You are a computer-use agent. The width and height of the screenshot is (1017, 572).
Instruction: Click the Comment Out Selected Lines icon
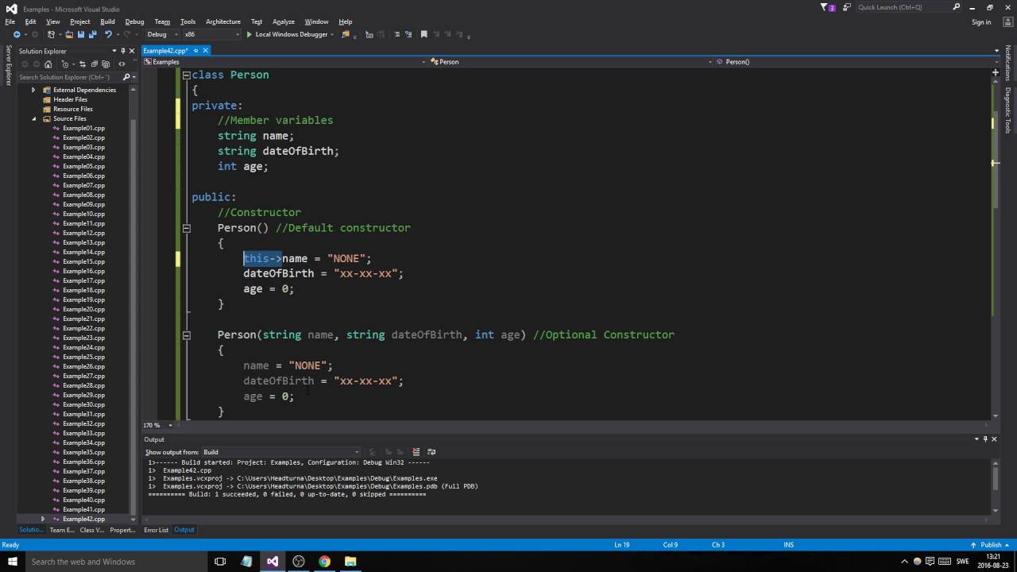point(396,34)
